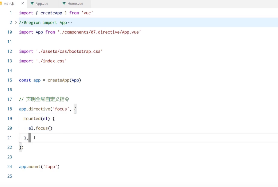Screen dimensions: 278x187
Task: Click './index.css' import string
Action: [51, 61]
